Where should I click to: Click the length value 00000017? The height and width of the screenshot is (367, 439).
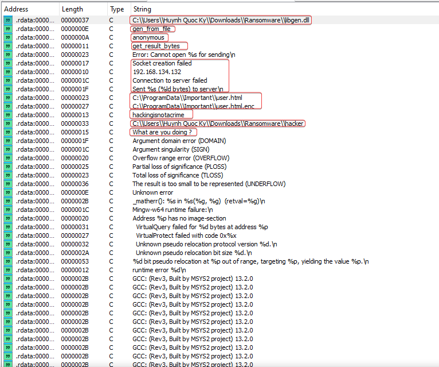(75, 63)
